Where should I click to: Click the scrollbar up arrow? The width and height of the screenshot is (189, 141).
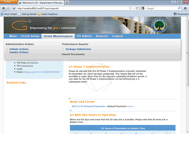187,18
